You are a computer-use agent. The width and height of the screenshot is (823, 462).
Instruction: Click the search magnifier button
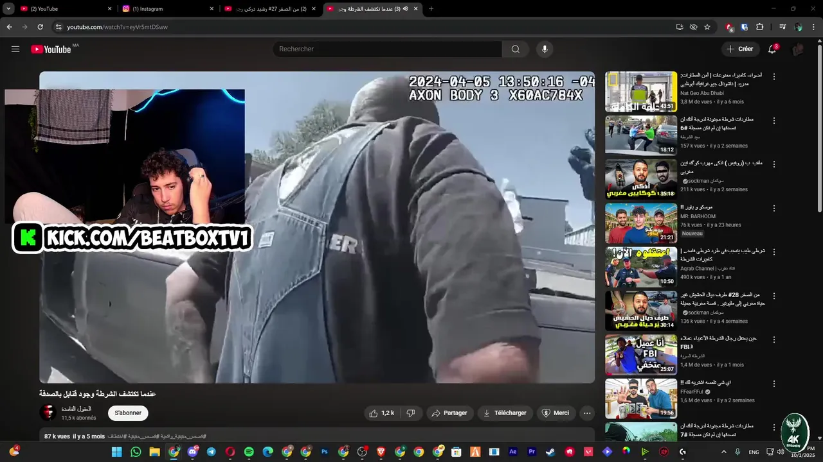tap(516, 49)
